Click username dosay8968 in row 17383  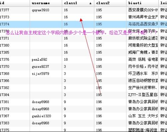(40, 123)
